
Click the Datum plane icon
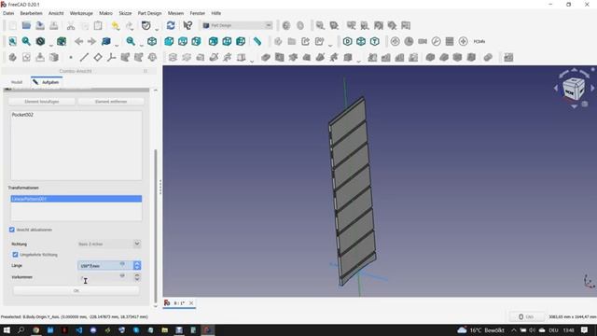point(98,57)
